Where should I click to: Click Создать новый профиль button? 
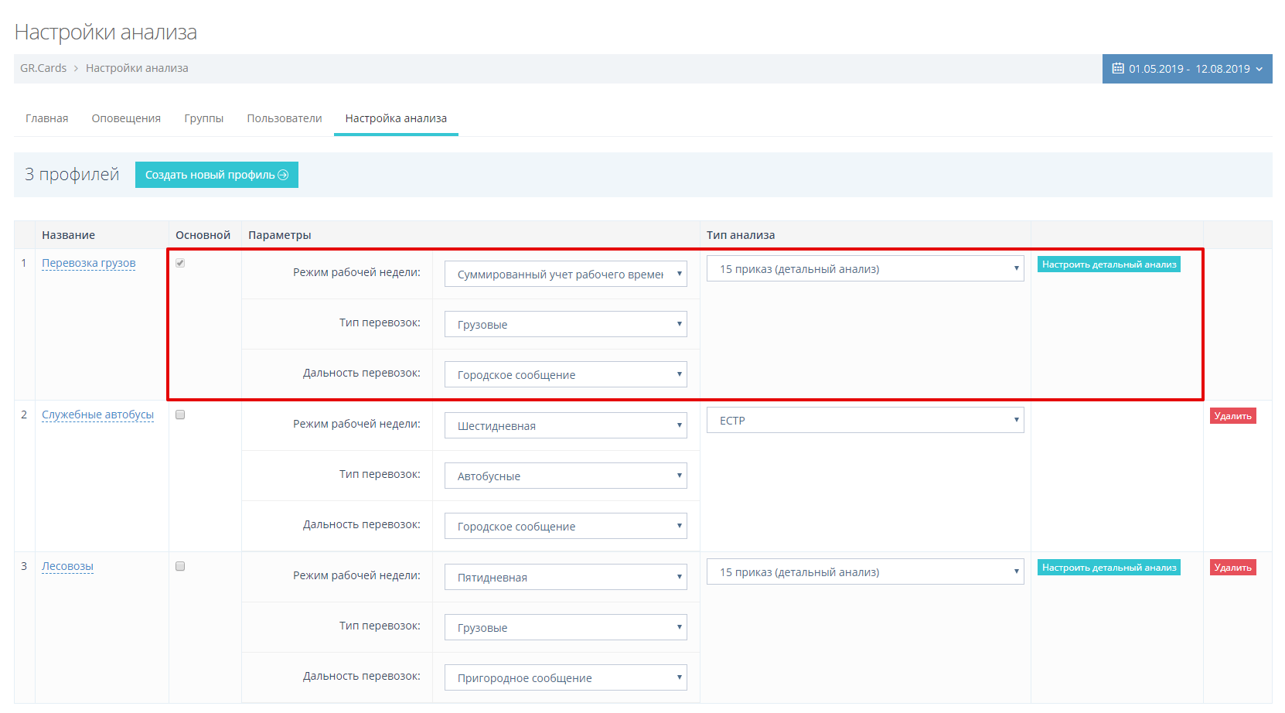(216, 174)
